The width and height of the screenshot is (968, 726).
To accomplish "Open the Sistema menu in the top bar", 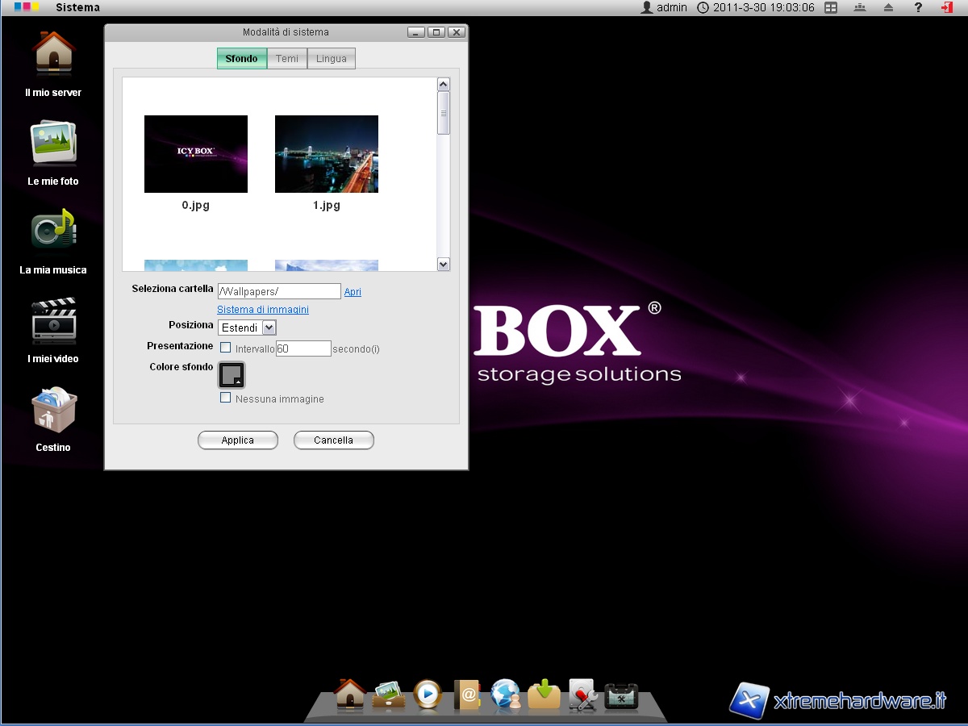I will (77, 7).
